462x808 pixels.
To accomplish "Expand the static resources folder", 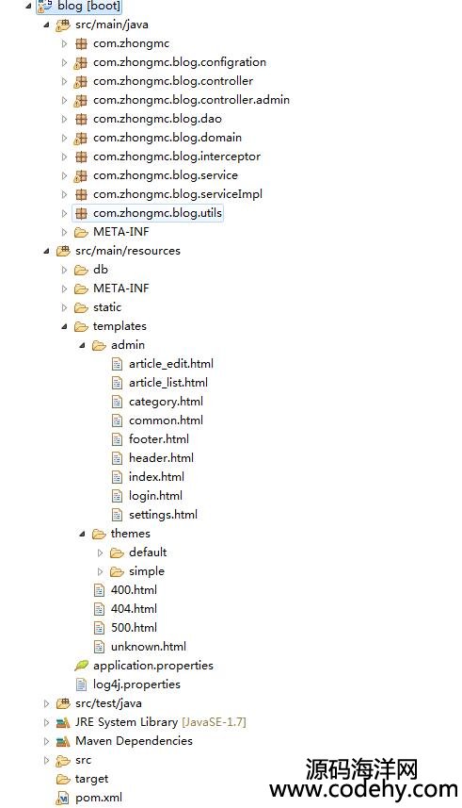I will click(x=64, y=307).
